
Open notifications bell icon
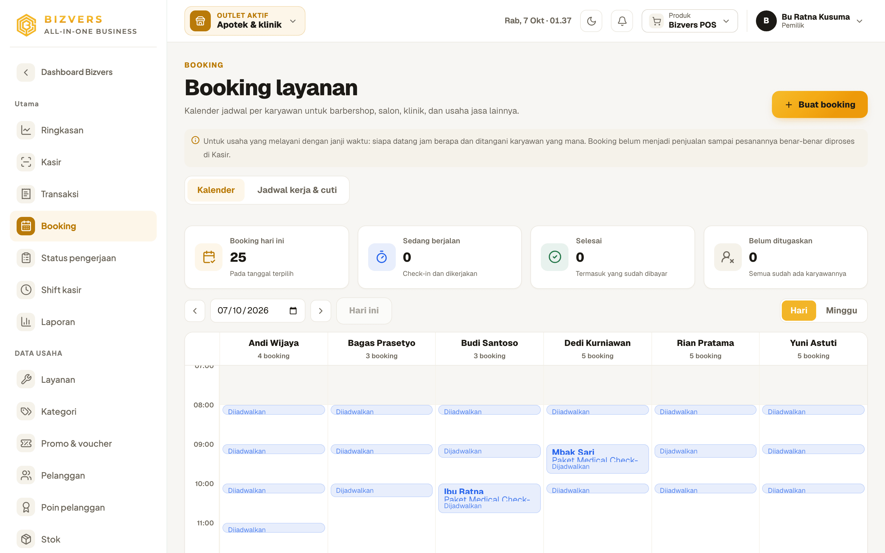tap(622, 21)
